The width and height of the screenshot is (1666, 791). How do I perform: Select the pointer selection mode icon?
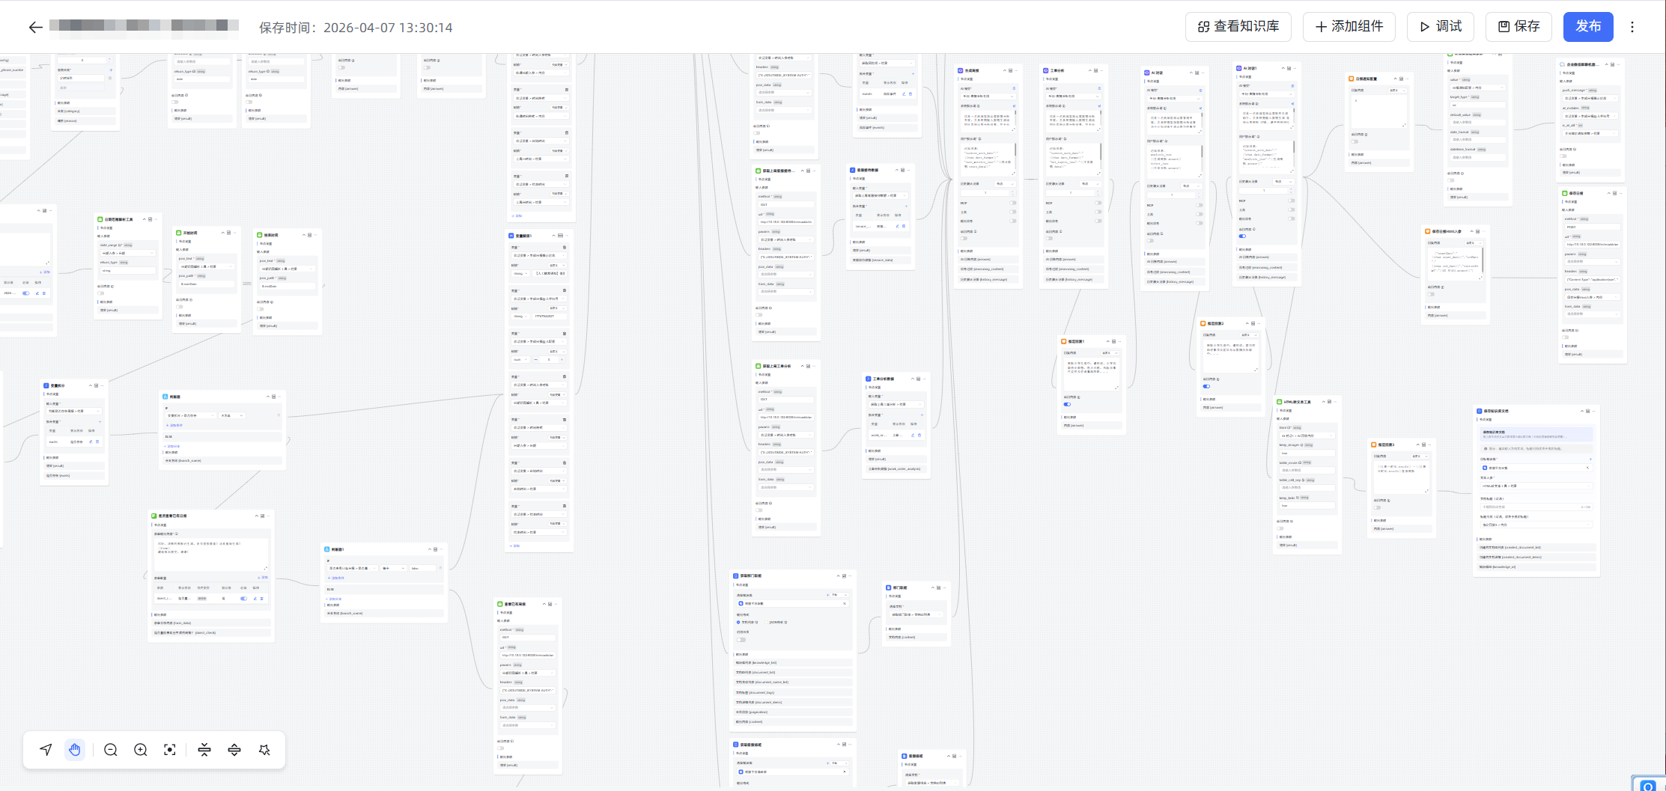(46, 750)
